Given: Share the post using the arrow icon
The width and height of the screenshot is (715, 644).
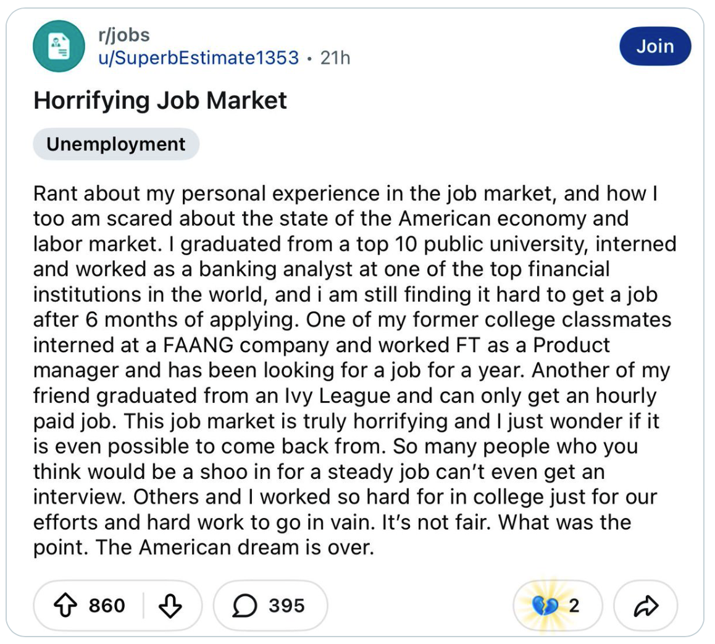Looking at the screenshot, I should [x=645, y=605].
